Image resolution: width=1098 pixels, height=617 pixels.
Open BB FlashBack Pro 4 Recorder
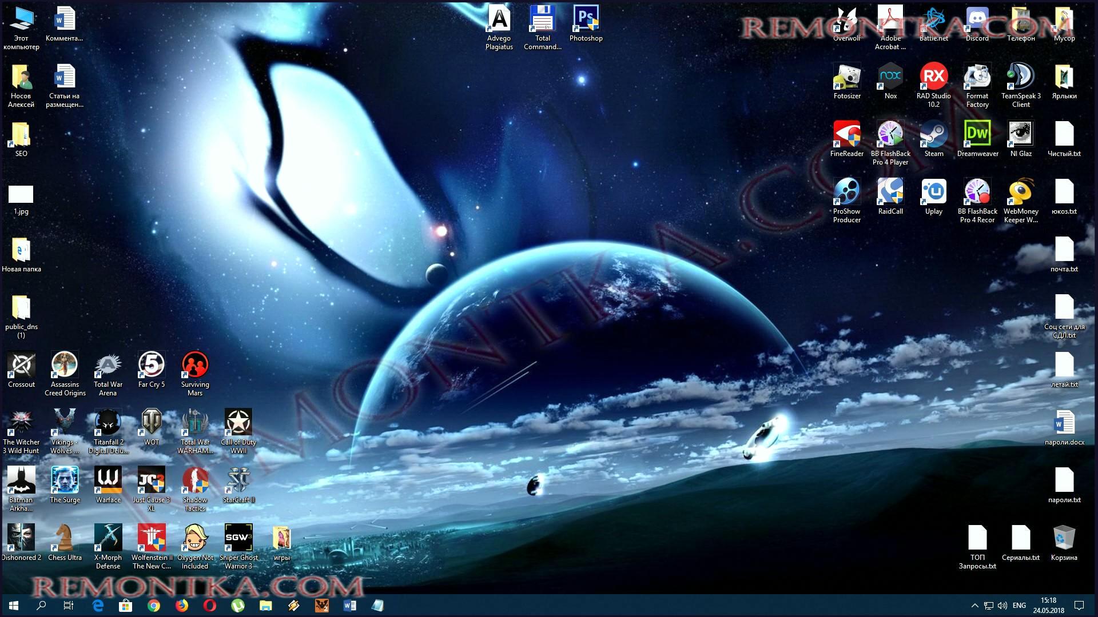point(977,201)
